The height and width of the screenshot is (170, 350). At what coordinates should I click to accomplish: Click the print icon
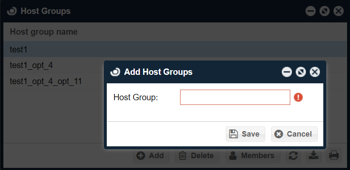pos(334,156)
